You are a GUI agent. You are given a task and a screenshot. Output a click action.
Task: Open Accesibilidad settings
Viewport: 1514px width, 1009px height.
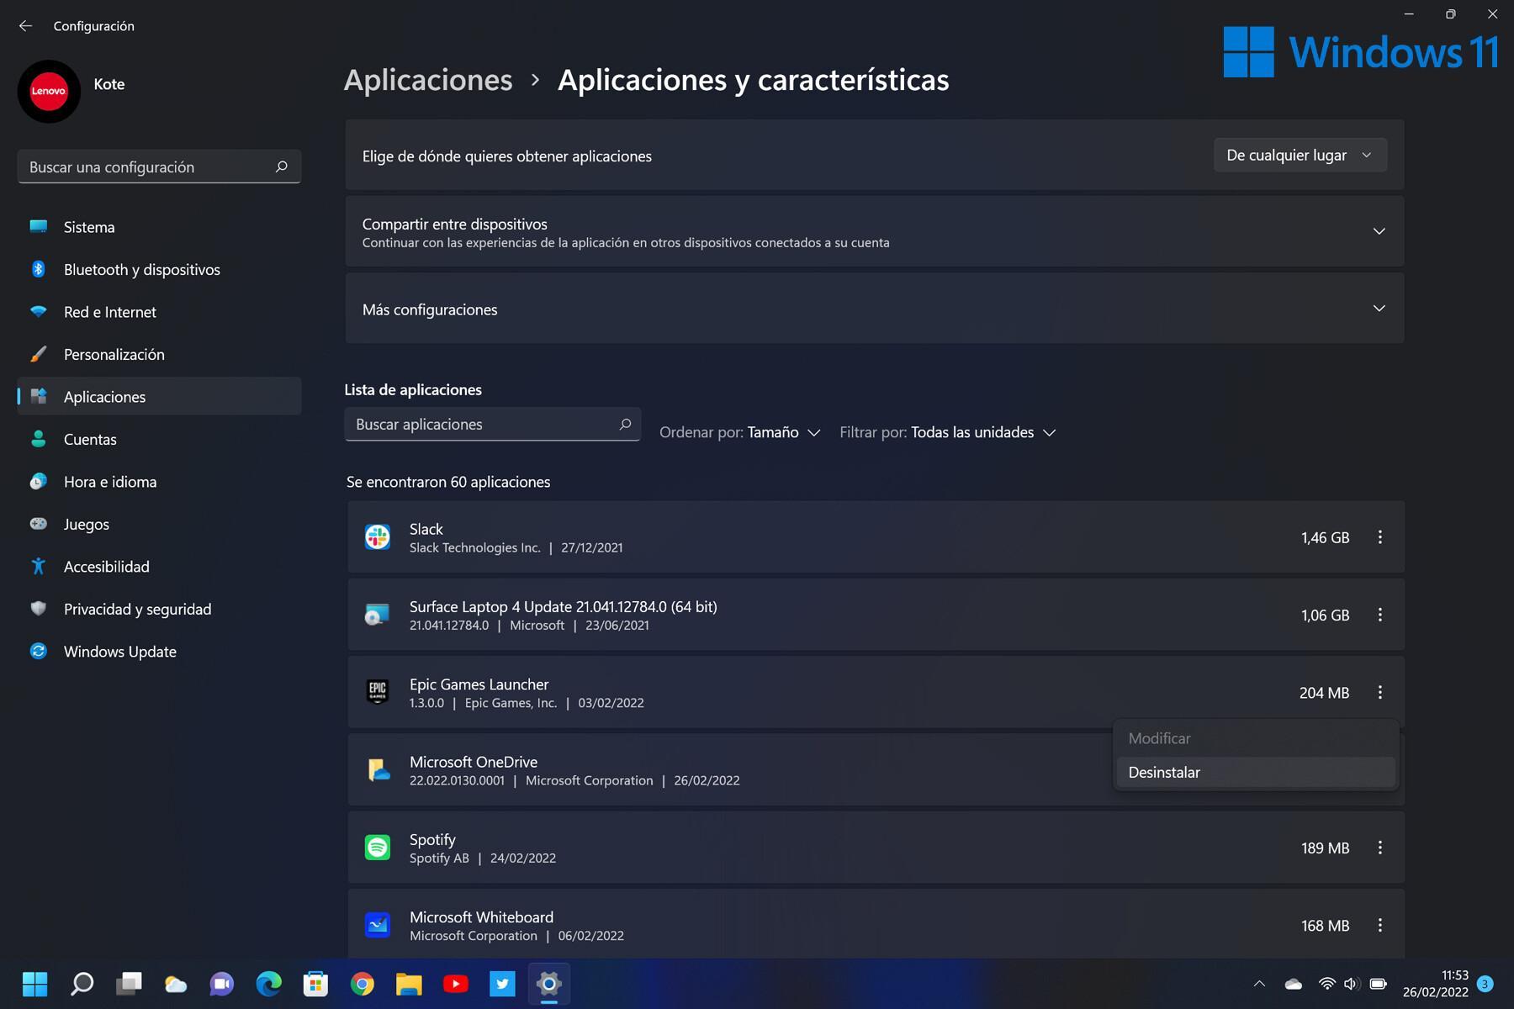pyautogui.click(x=107, y=566)
